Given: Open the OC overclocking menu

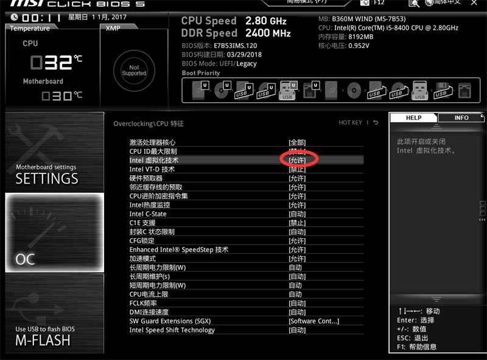Looking at the screenshot, I should (x=55, y=232).
